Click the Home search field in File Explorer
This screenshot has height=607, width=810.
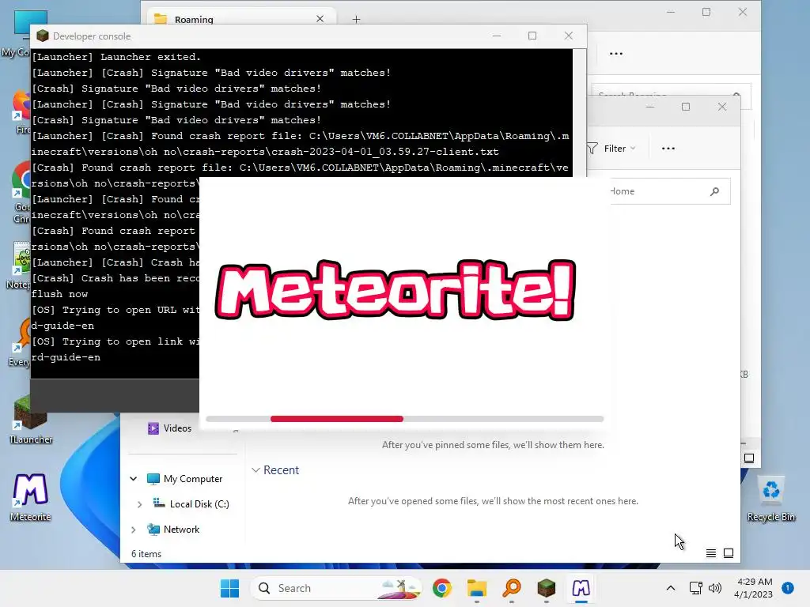coord(669,191)
